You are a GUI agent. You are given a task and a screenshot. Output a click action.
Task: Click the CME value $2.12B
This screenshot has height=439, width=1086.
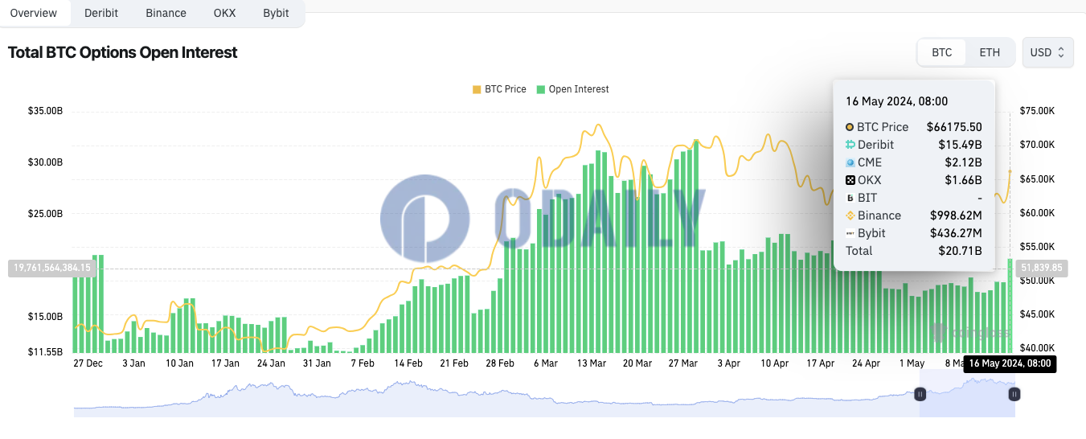963,162
